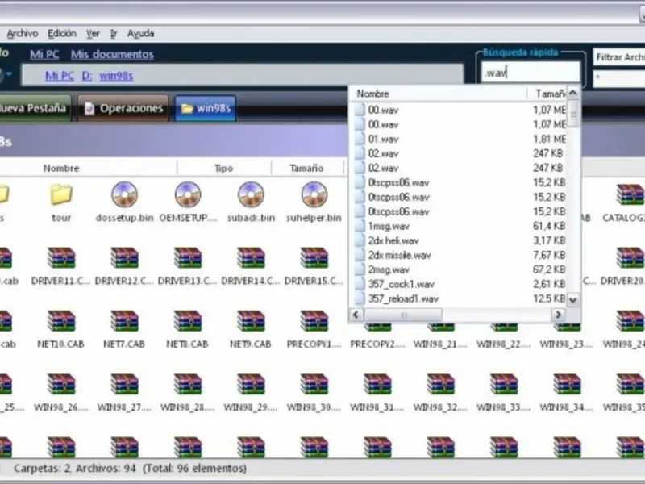Open the Ayuda menu
The width and height of the screenshot is (645, 484).
click(140, 33)
